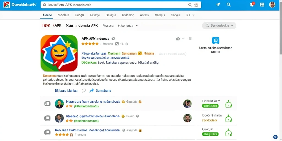Image resolution: width=282 pixels, height=141 pixels.
Task: Click the green button under Dandan APK
Action: tap(210, 106)
